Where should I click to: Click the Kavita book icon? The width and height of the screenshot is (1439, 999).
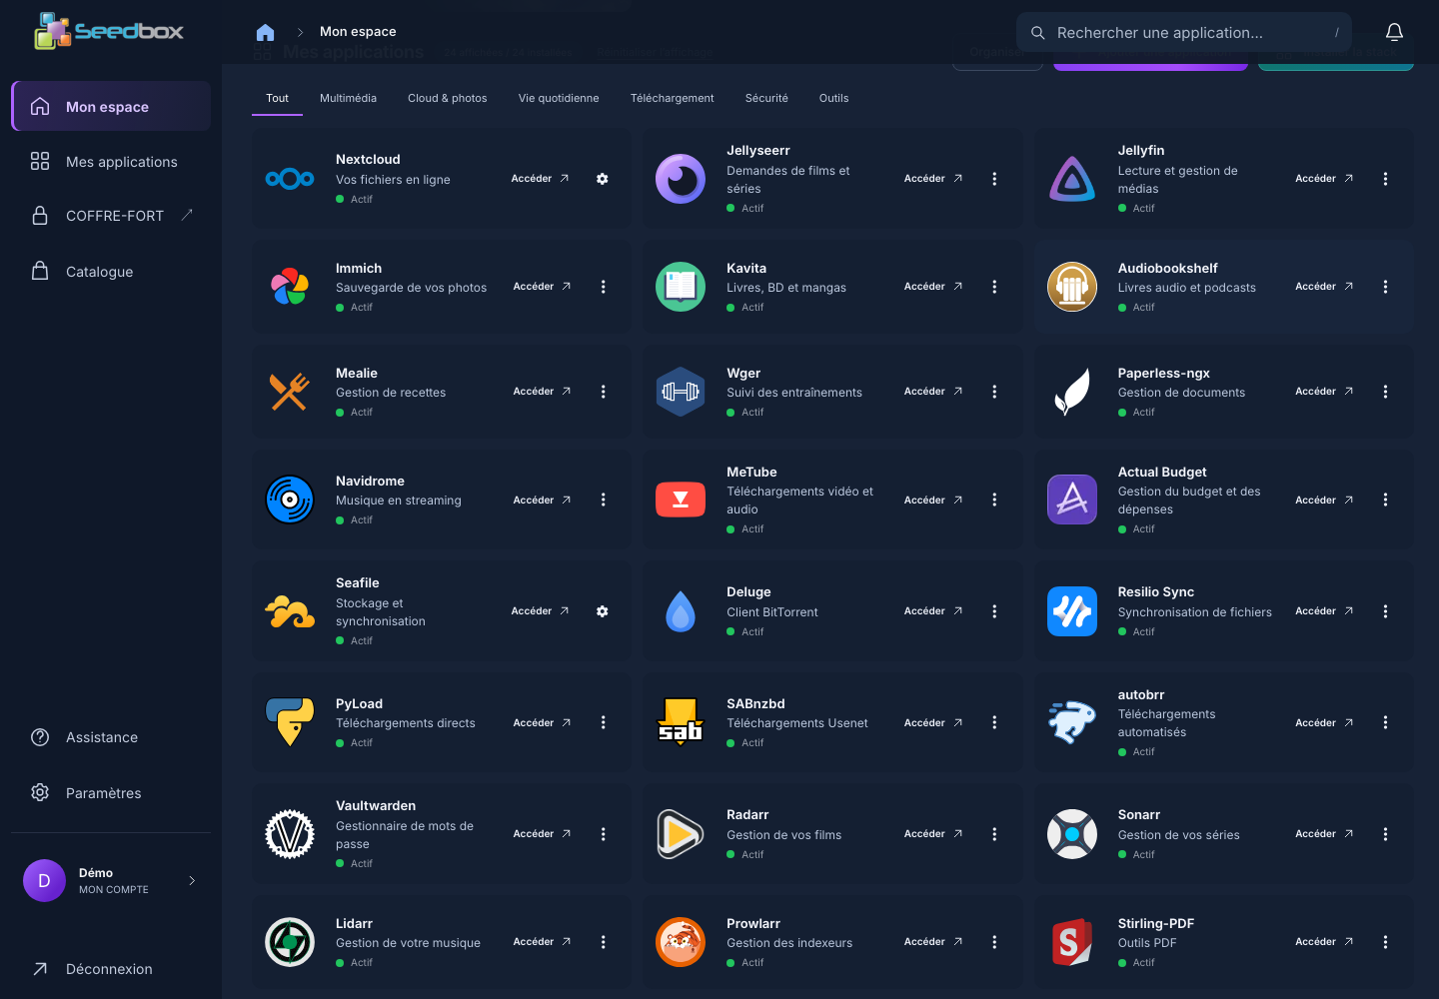click(681, 287)
